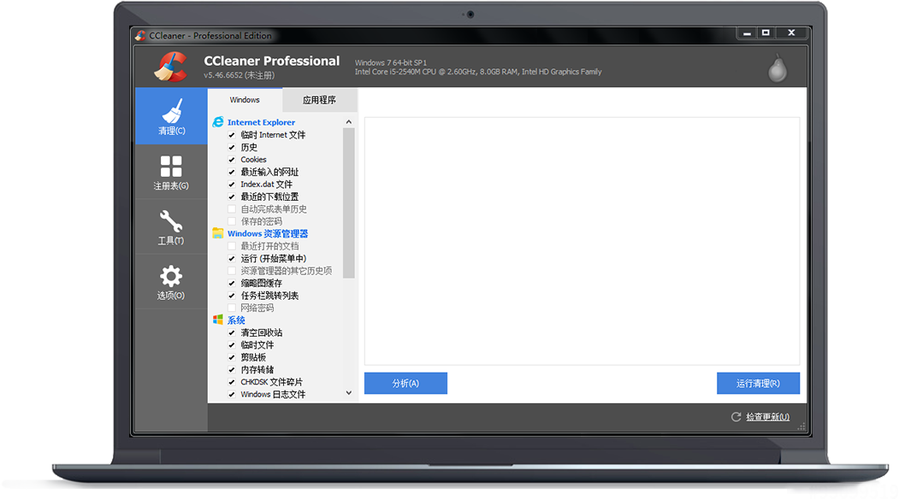
Task: Switch to the Windows tab
Action: [x=245, y=100]
